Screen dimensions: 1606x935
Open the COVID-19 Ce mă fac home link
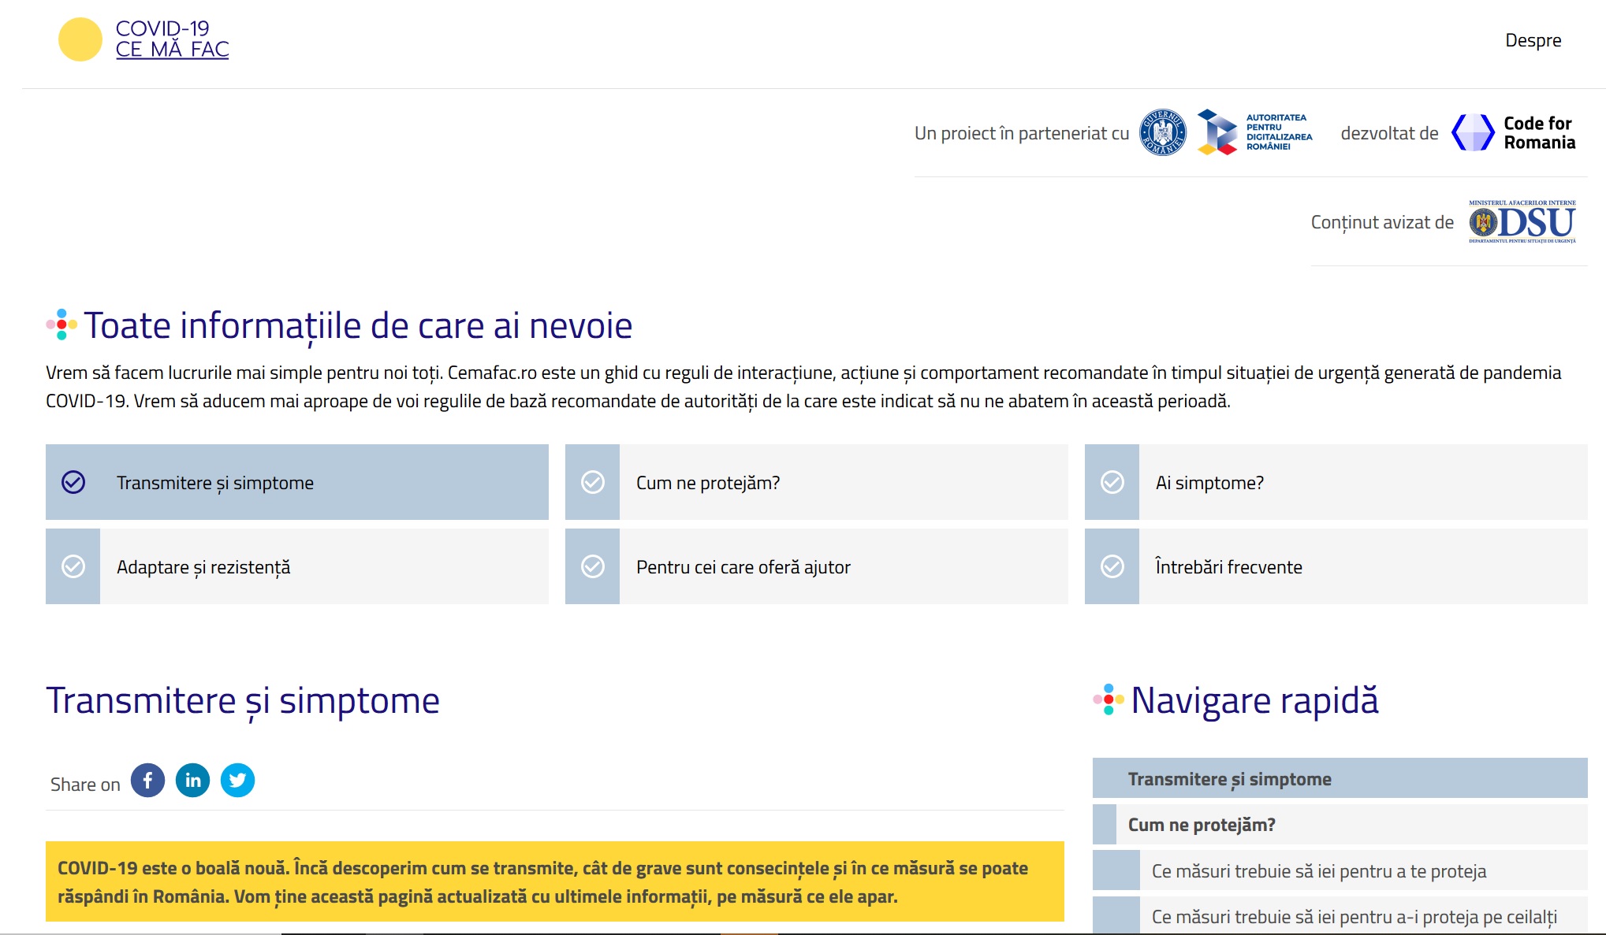click(172, 39)
